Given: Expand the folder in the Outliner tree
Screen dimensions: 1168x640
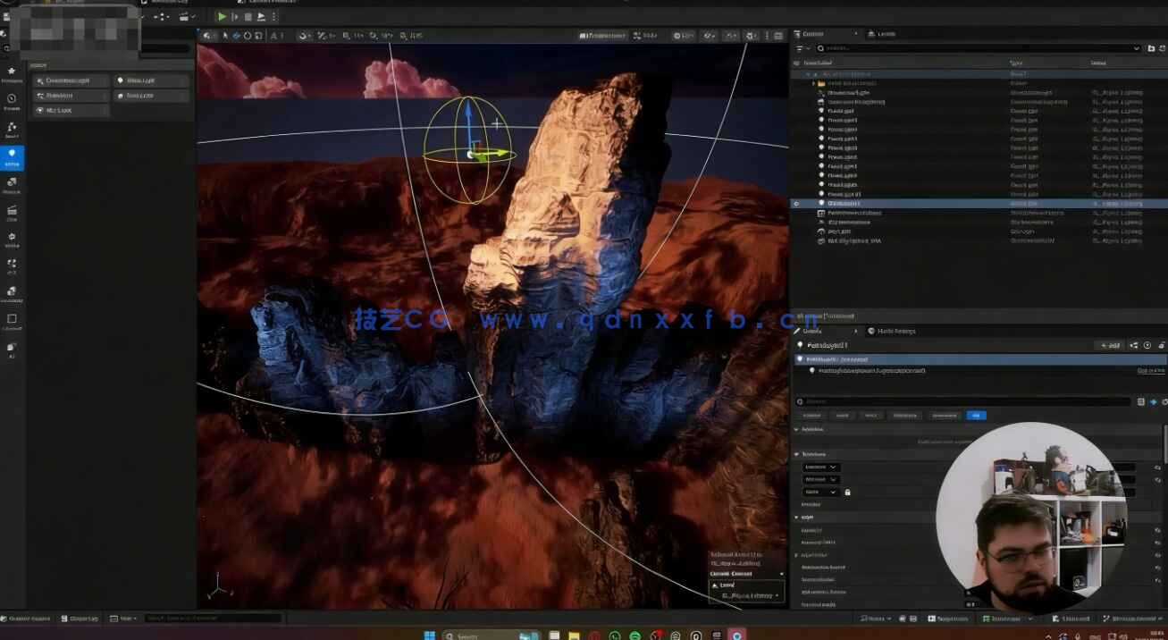Looking at the screenshot, I should click(813, 83).
